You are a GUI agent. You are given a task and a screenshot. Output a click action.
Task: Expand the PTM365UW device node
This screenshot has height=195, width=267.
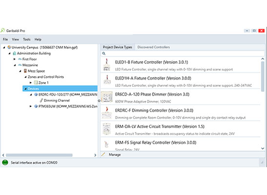(x=31, y=106)
